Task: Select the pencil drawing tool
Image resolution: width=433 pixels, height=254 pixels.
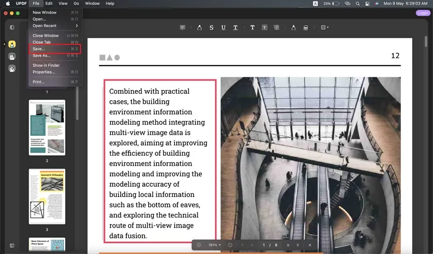Action: coord(293,27)
